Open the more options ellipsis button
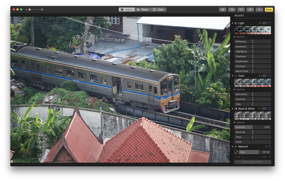Viewport: 285px width, 181px height. pyautogui.click(x=232, y=10)
